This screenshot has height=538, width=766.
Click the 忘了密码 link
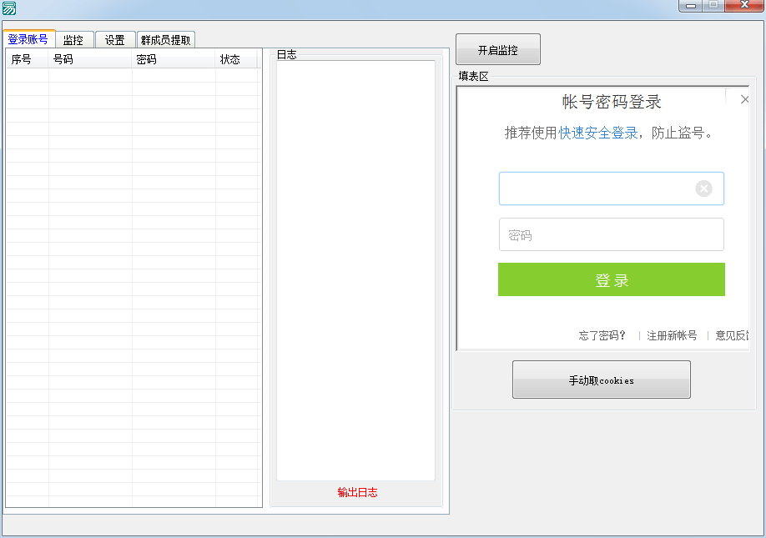(x=600, y=335)
